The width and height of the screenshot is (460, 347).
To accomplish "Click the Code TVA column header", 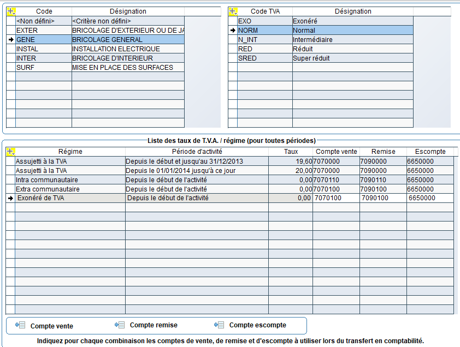I will (265, 11).
